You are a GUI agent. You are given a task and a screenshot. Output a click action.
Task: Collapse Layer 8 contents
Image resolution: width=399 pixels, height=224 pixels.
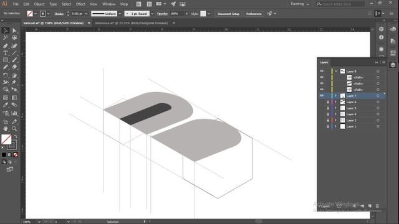(x=336, y=71)
